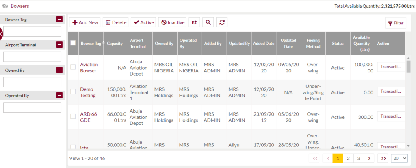
Task: Open the Aviation Bowser link
Action: tap(89, 68)
